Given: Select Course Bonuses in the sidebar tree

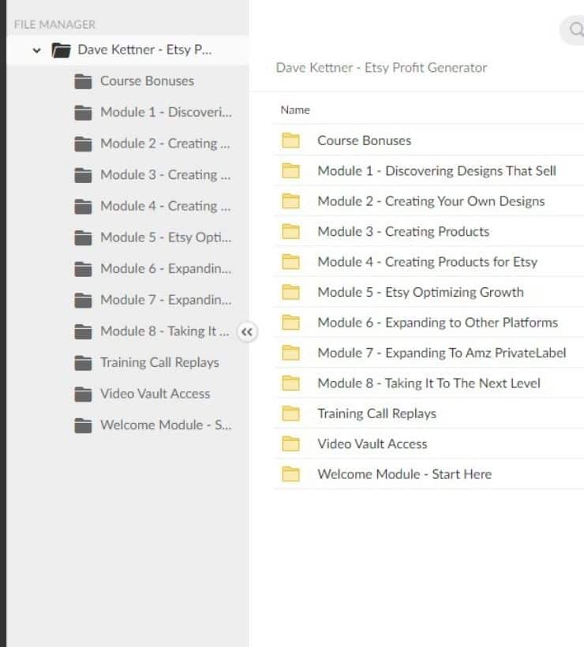Looking at the screenshot, I should pyautogui.click(x=147, y=81).
